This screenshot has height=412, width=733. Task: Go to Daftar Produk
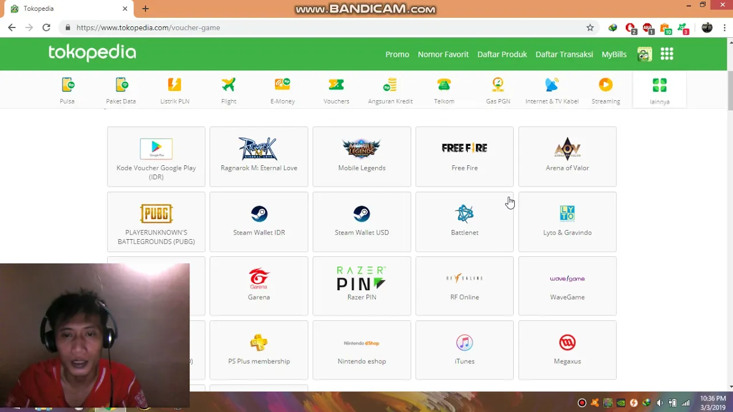coord(502,54)
